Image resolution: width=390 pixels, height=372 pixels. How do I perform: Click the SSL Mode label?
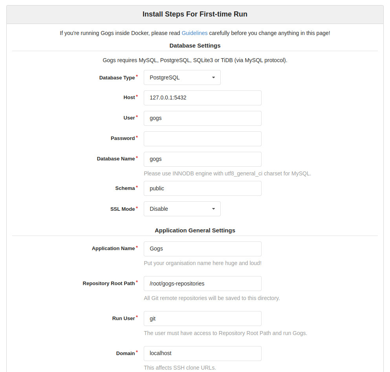coord(123,209)
